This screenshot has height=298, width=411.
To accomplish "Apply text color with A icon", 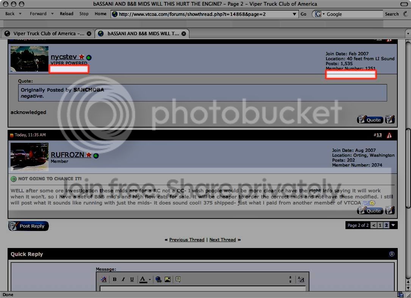I will [143, 279].
